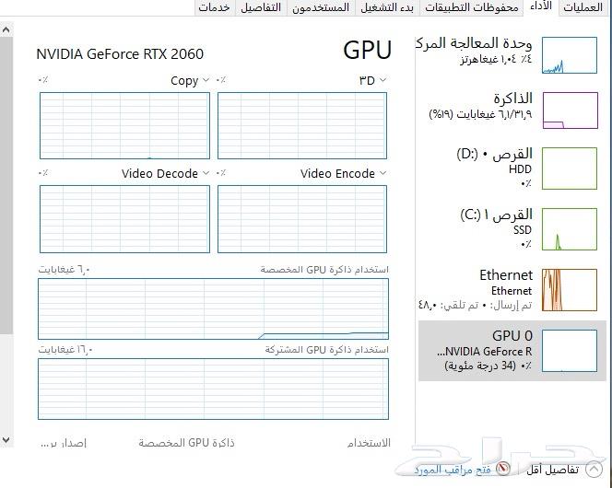Select the Ethernet entry in sidebar
This screenshot has height=488, width=612.
coord(512,290)
